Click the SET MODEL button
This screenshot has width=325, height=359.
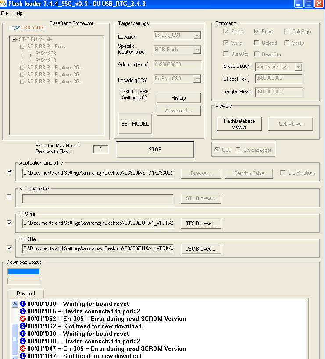click(135, 124)
